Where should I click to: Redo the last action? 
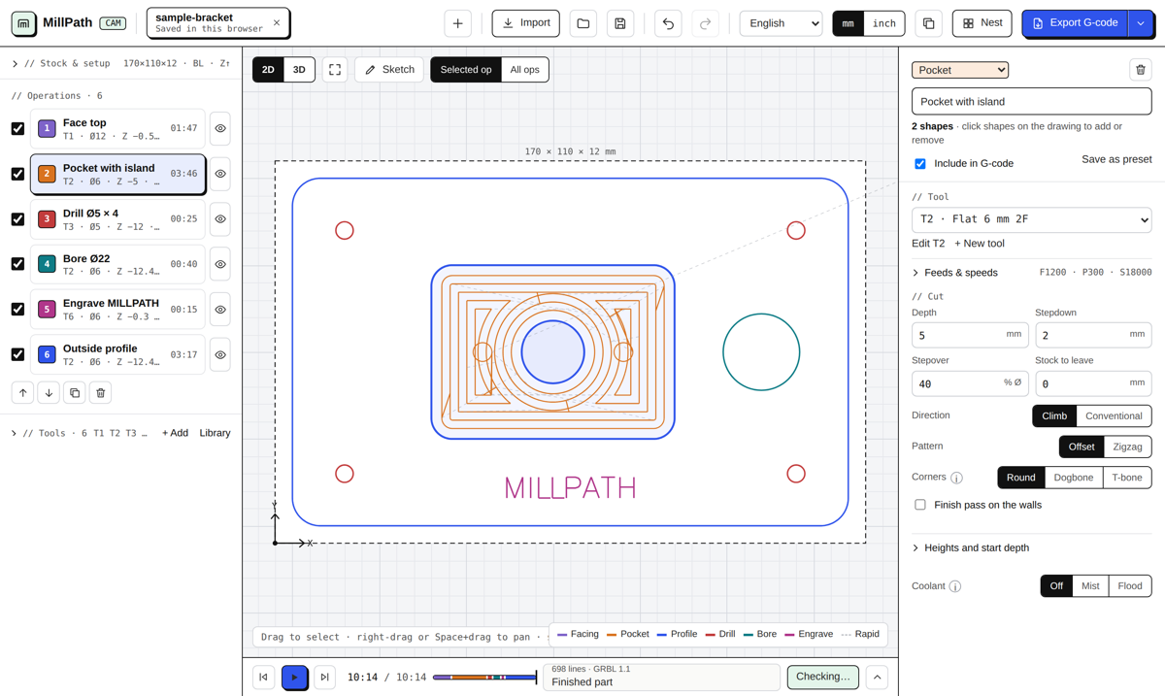pyautogui.click(x=705, y=23)
